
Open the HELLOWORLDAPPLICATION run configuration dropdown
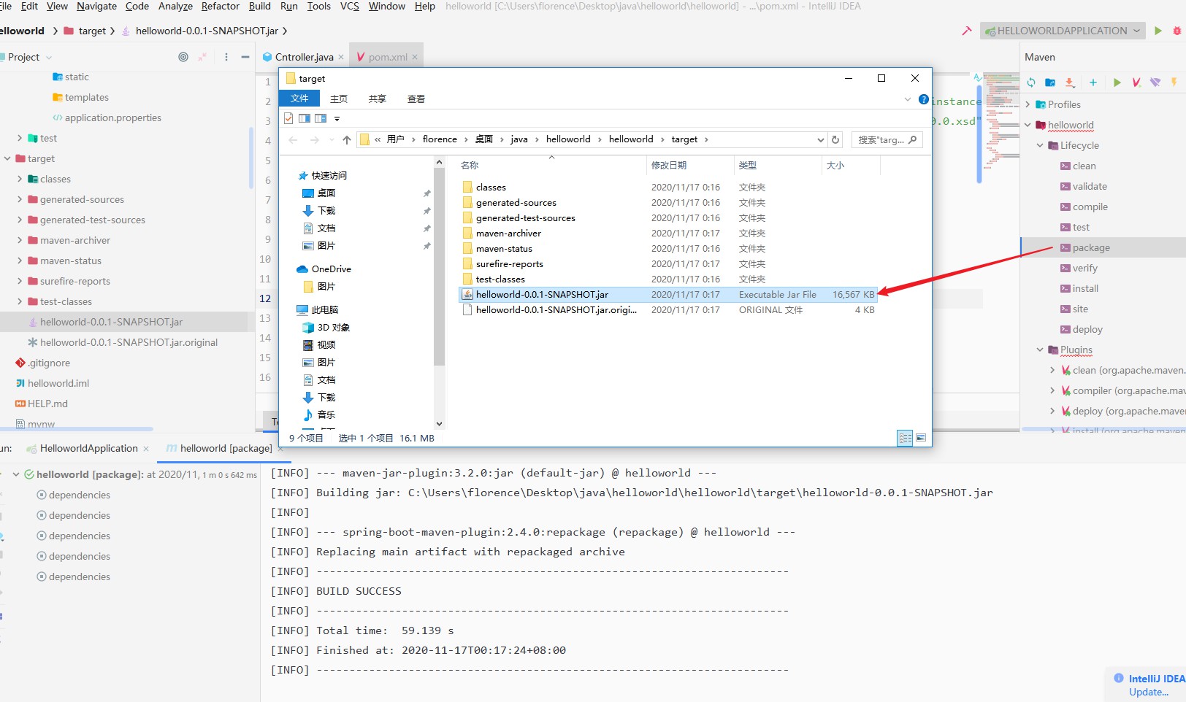tap(1063, 31)
